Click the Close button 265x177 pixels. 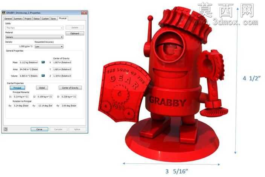tap(40, 129)
